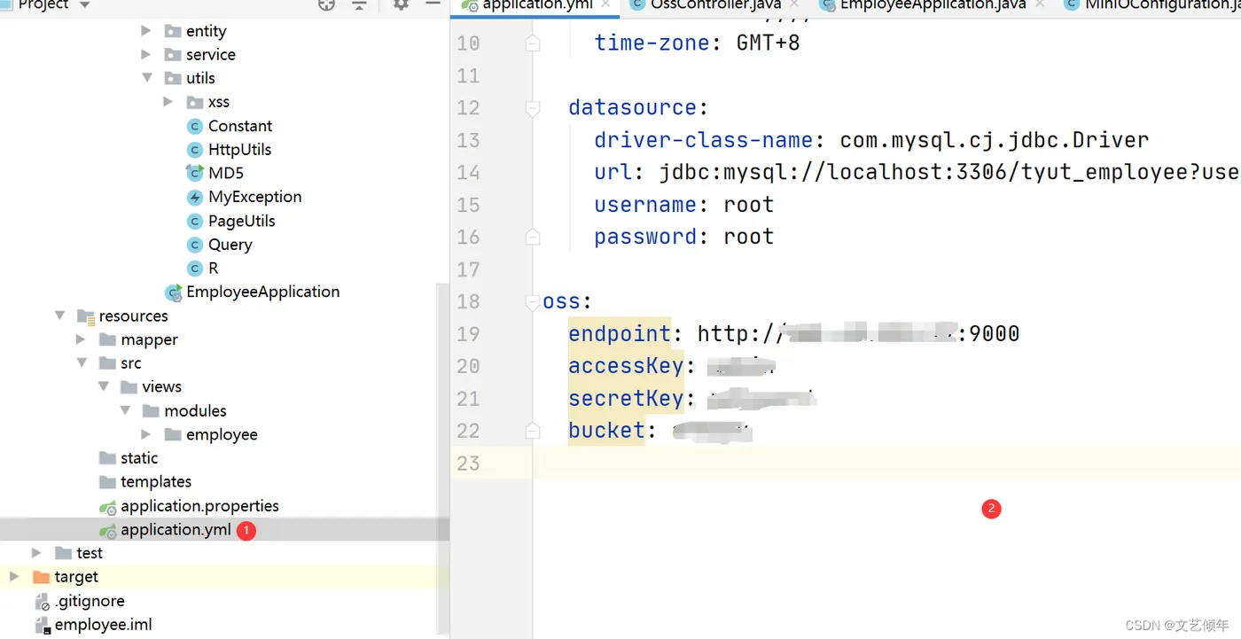Click the Project panel vertical scrollbar
Viewport: 1241px width, 639px height.
[x=443, y=461]
